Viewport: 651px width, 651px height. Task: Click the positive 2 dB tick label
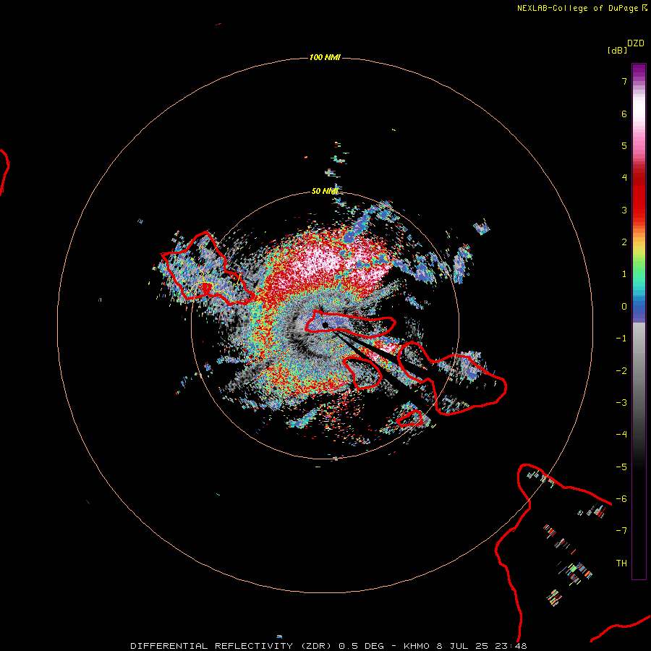(x=624, y=242)
